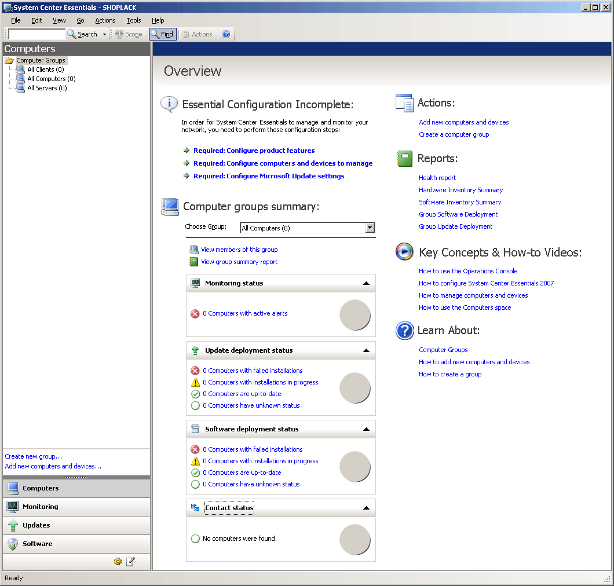The width and height of the screenshot is (614, 586).
Task: Open the Tools menu
Action: click(134, 20)
